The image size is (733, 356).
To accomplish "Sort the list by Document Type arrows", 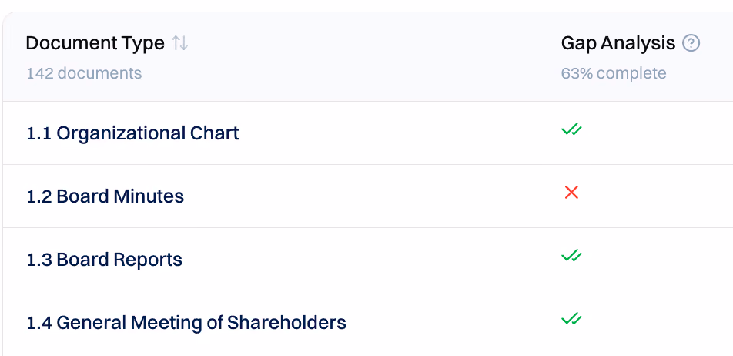I will pyautogui.click(x=179, y=43).
